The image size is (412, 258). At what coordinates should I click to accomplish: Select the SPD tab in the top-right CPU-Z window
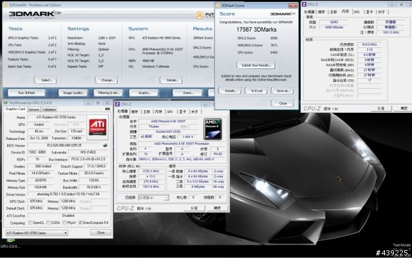tap(357, 12)
